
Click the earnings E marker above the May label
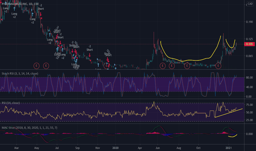[37, 66]
